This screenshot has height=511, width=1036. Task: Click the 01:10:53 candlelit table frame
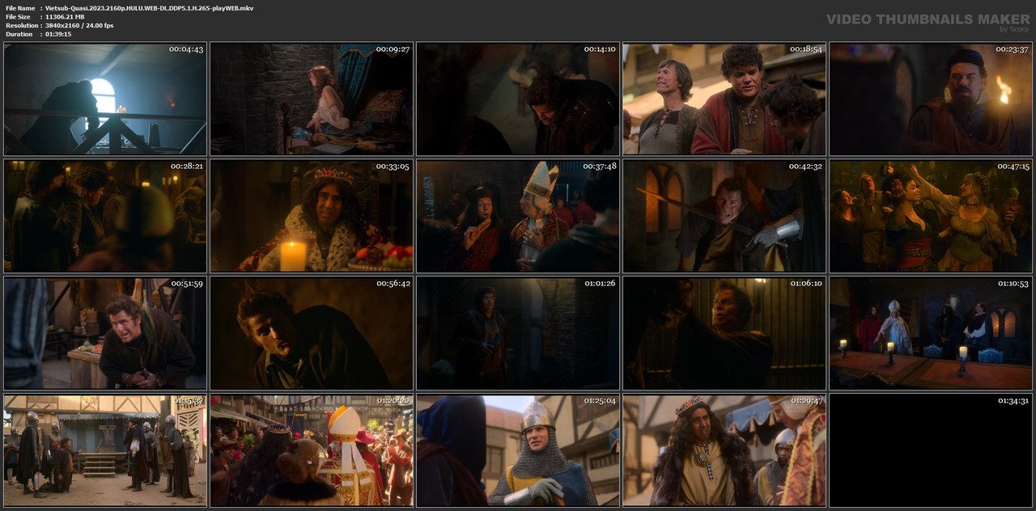pyautogui.click(x=931, y=333)
